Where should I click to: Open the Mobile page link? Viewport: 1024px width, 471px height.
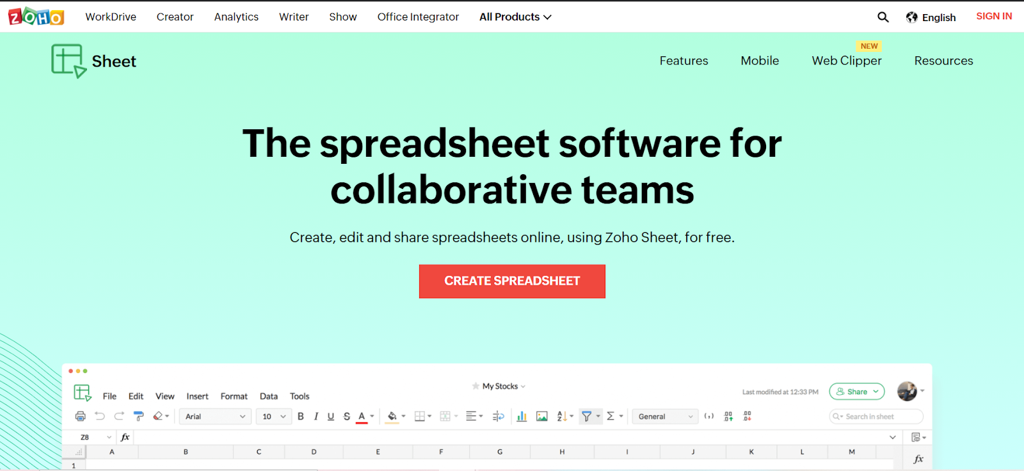click(760, 61)
